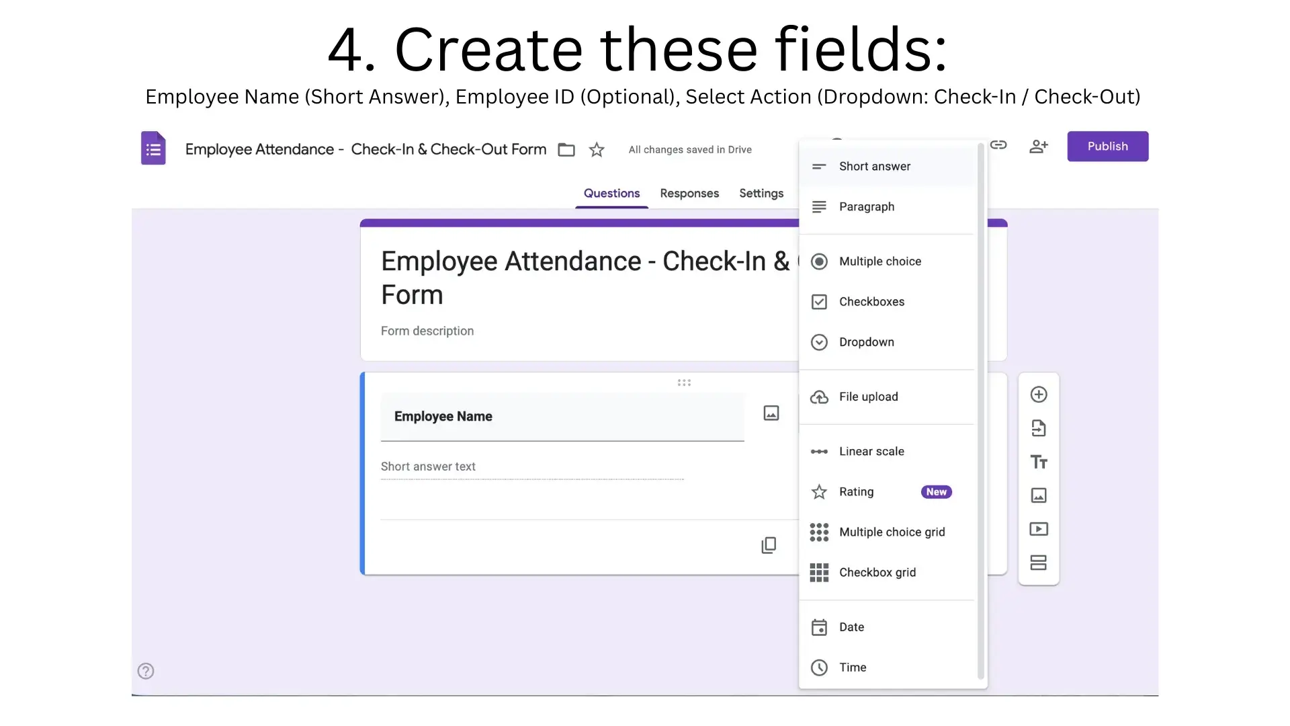This screenshot has height=726, width=1290.
Task: Select Linear scale question type
Action: tap(871, 451)
